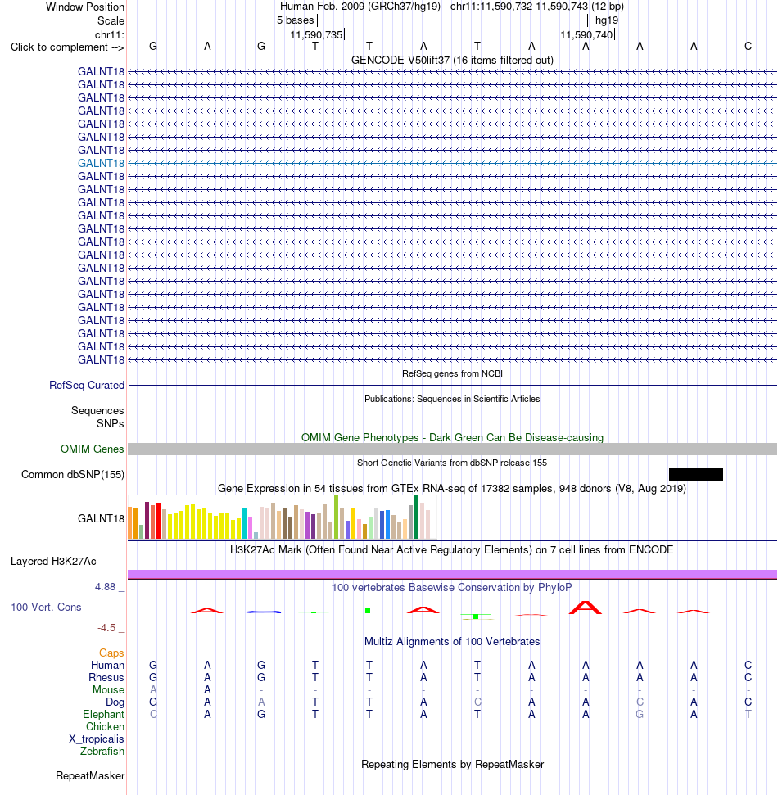Click the Mouse species label
This screenshot has width=778, height=795.
[x=108, y=690]
